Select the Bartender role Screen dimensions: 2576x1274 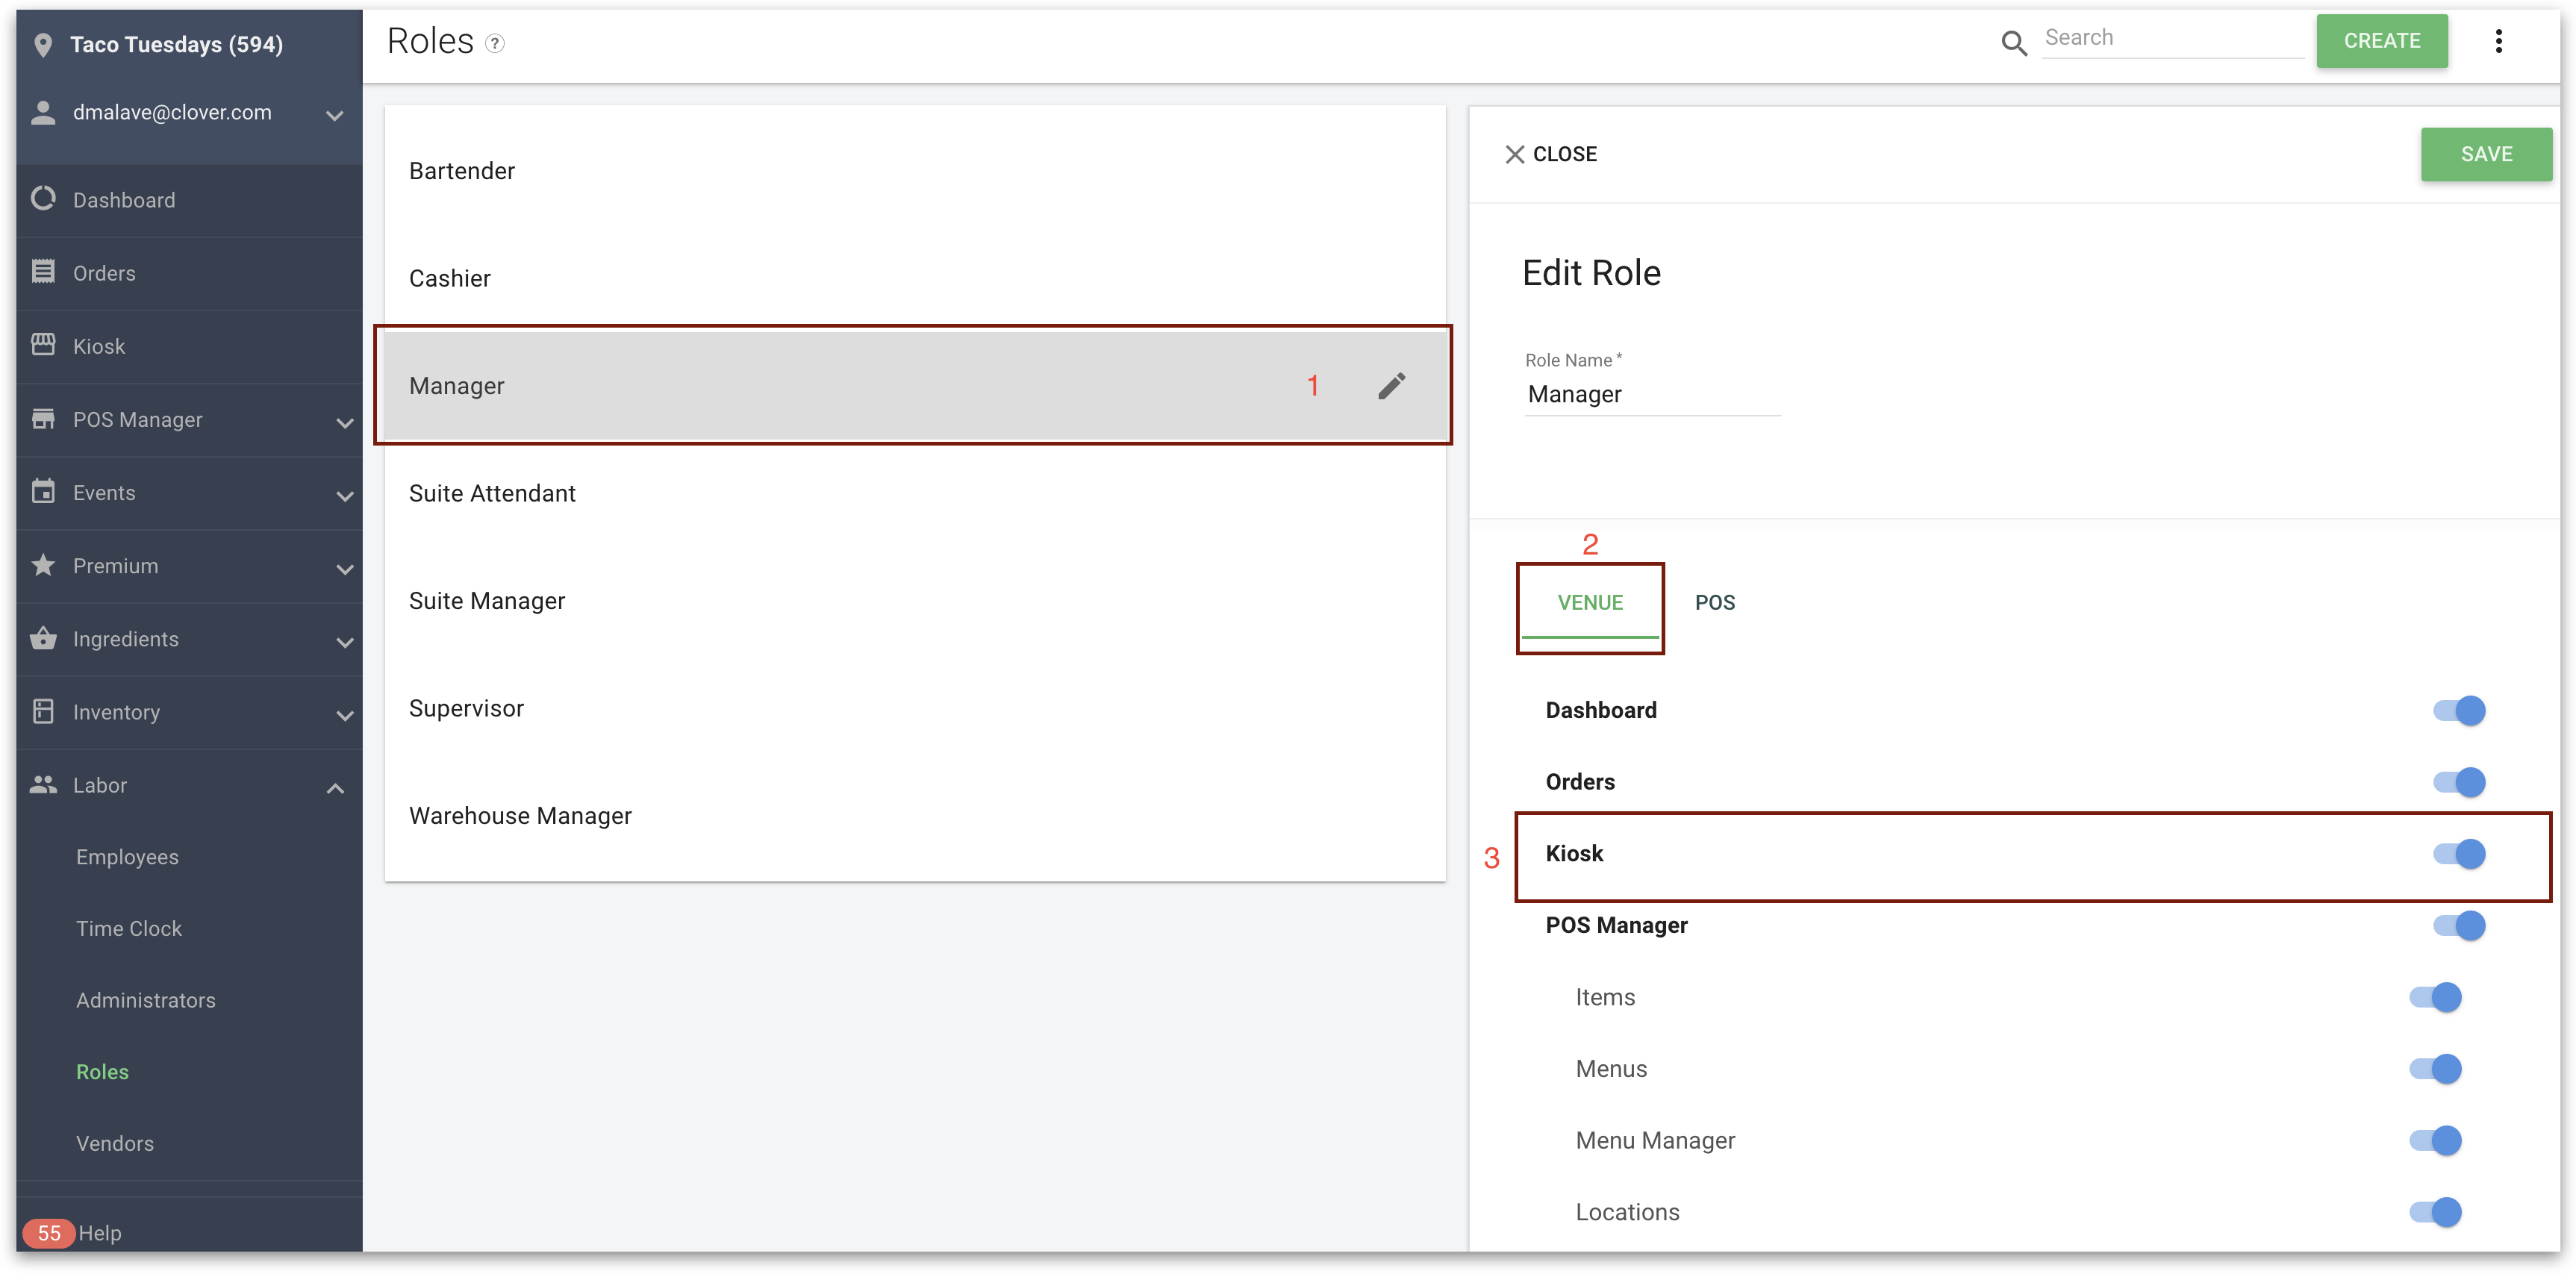pos(914,171)
